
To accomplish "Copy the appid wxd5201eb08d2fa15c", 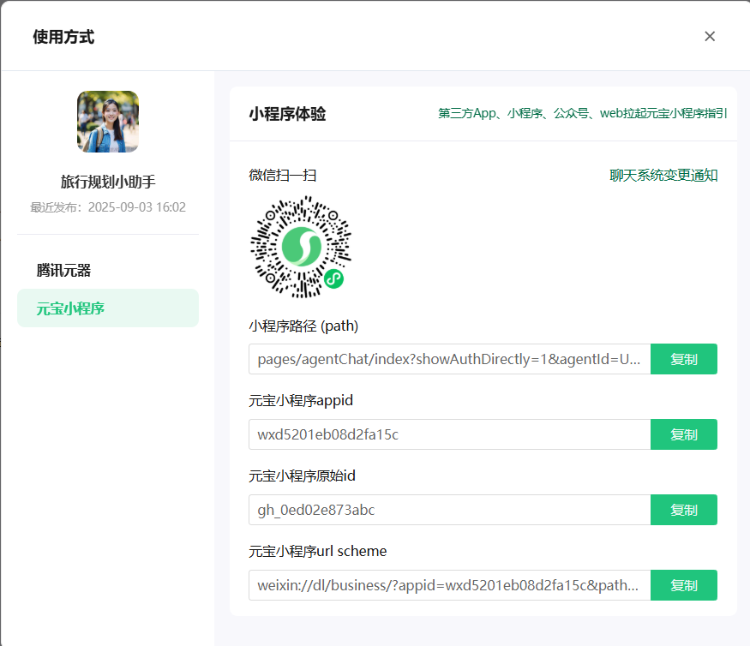I will [683, 434].
